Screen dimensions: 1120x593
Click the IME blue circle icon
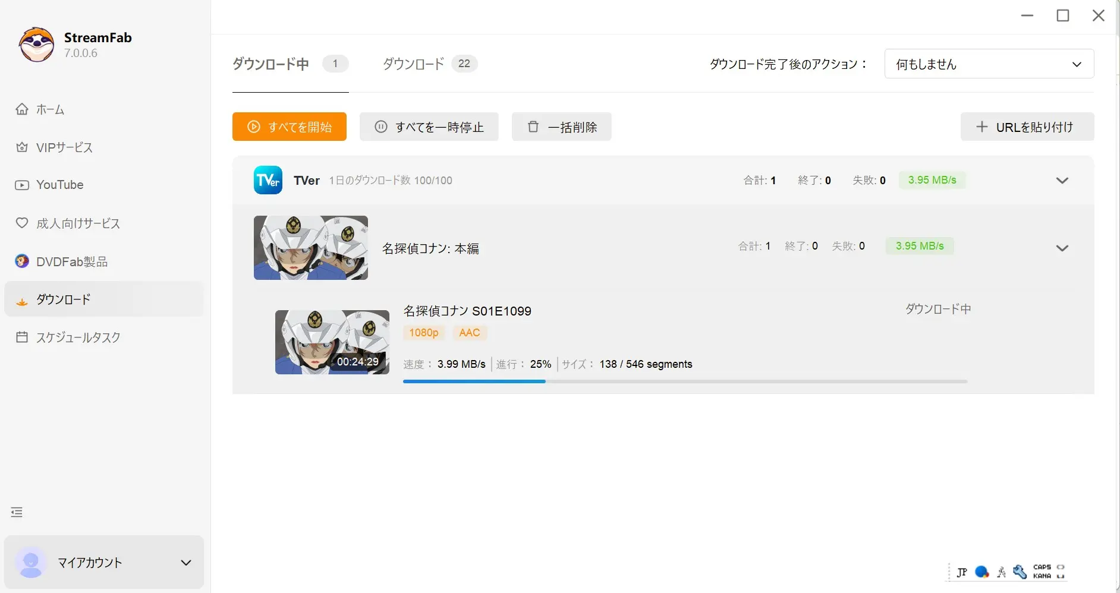point(982,572)
